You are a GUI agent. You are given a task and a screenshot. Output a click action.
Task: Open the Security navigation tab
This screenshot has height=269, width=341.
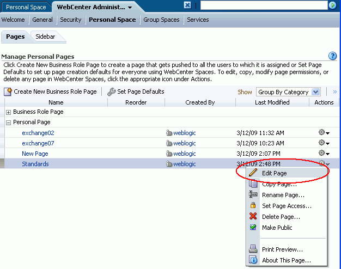coord(70,20)
